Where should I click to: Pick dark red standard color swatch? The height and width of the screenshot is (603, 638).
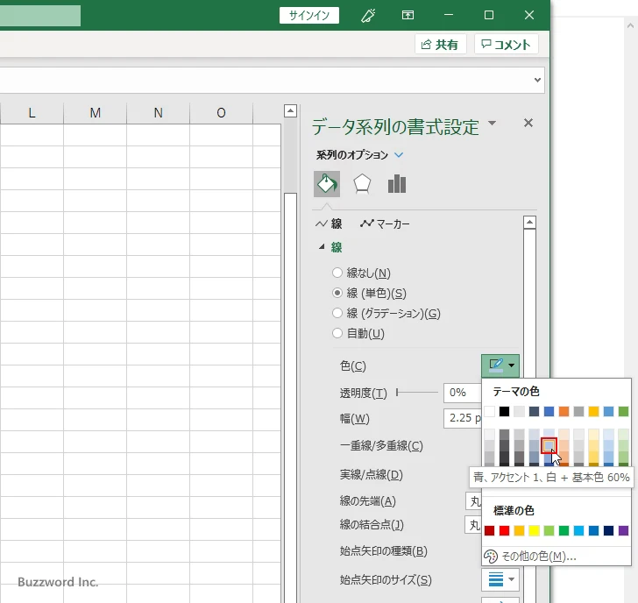click(x=490, y=530)
